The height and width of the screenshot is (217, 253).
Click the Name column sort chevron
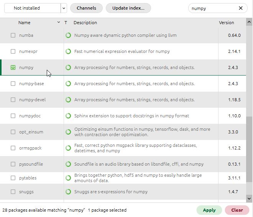pyautogui.click(x=59, y=22)
